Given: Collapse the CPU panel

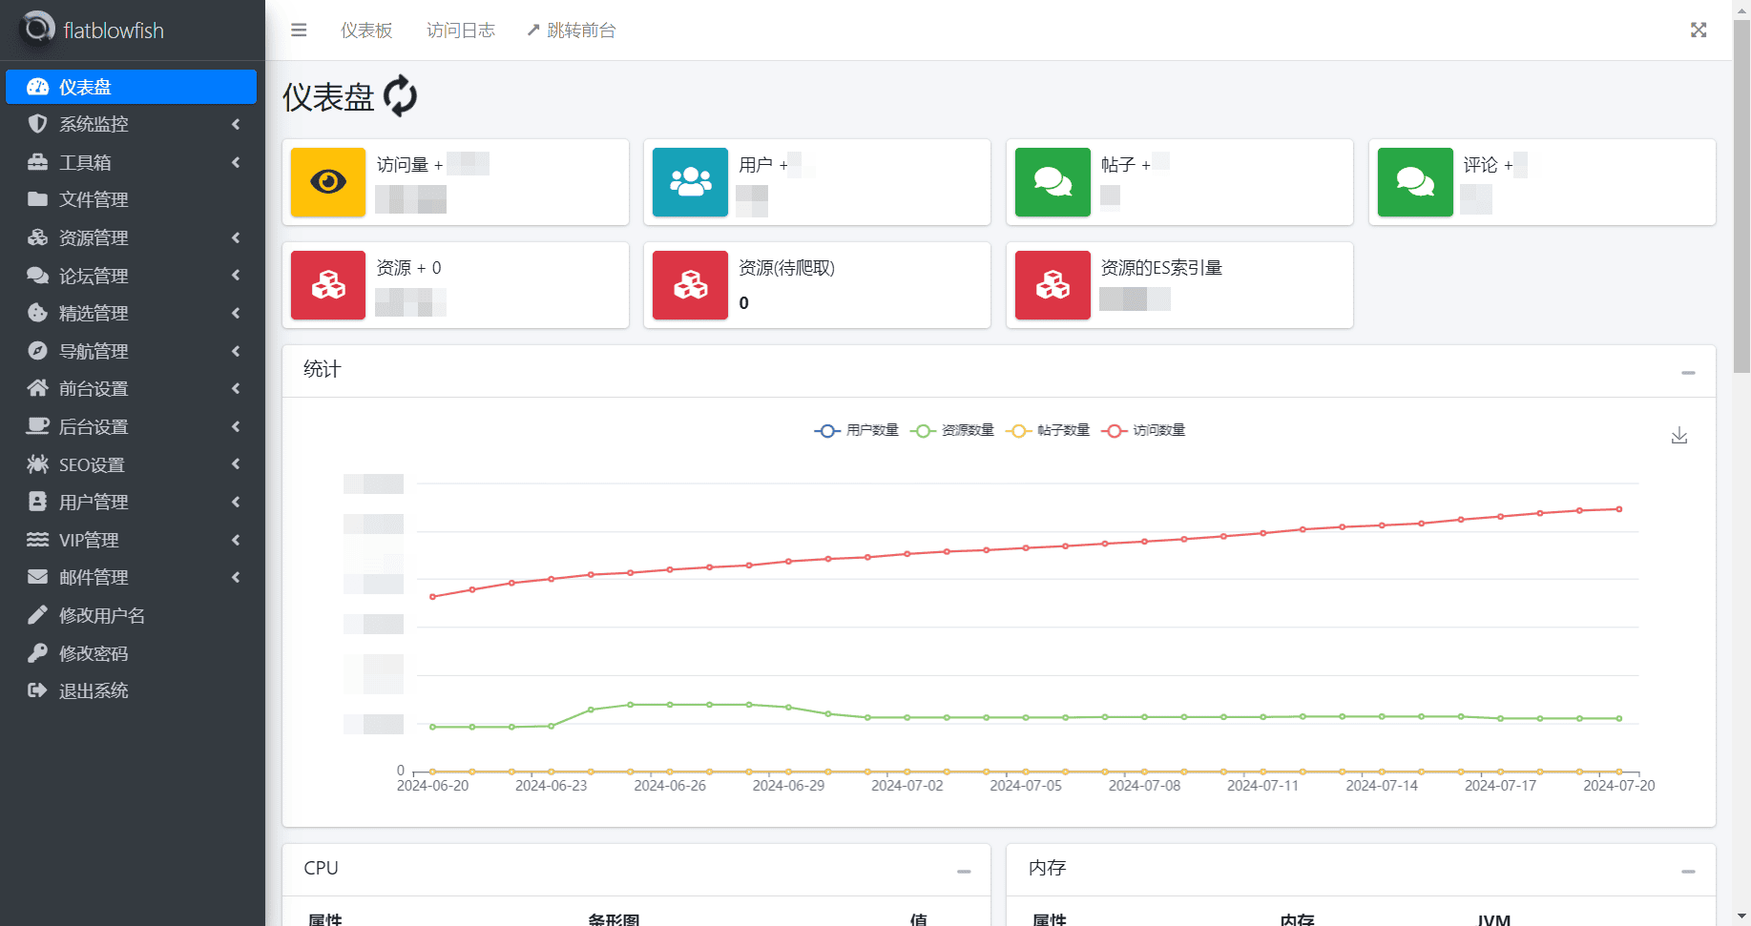Looking at the screenshot, I should point(964,871).
